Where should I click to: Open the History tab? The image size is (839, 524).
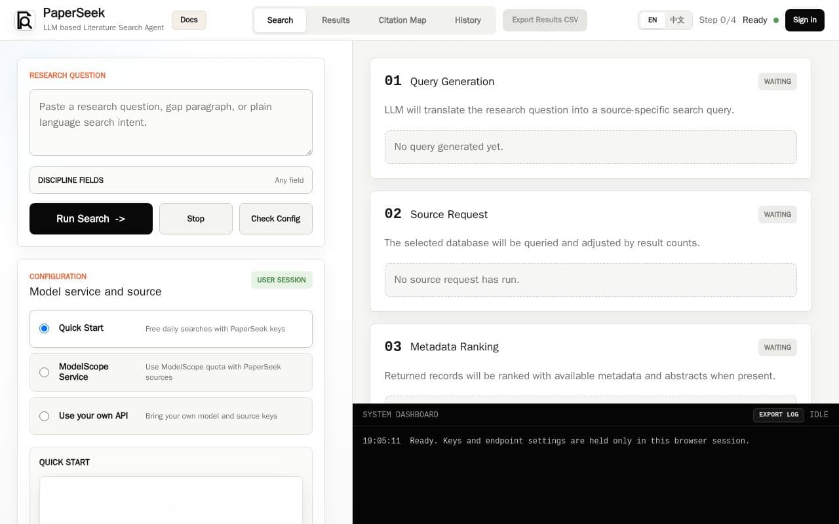[x=468, y=20]
